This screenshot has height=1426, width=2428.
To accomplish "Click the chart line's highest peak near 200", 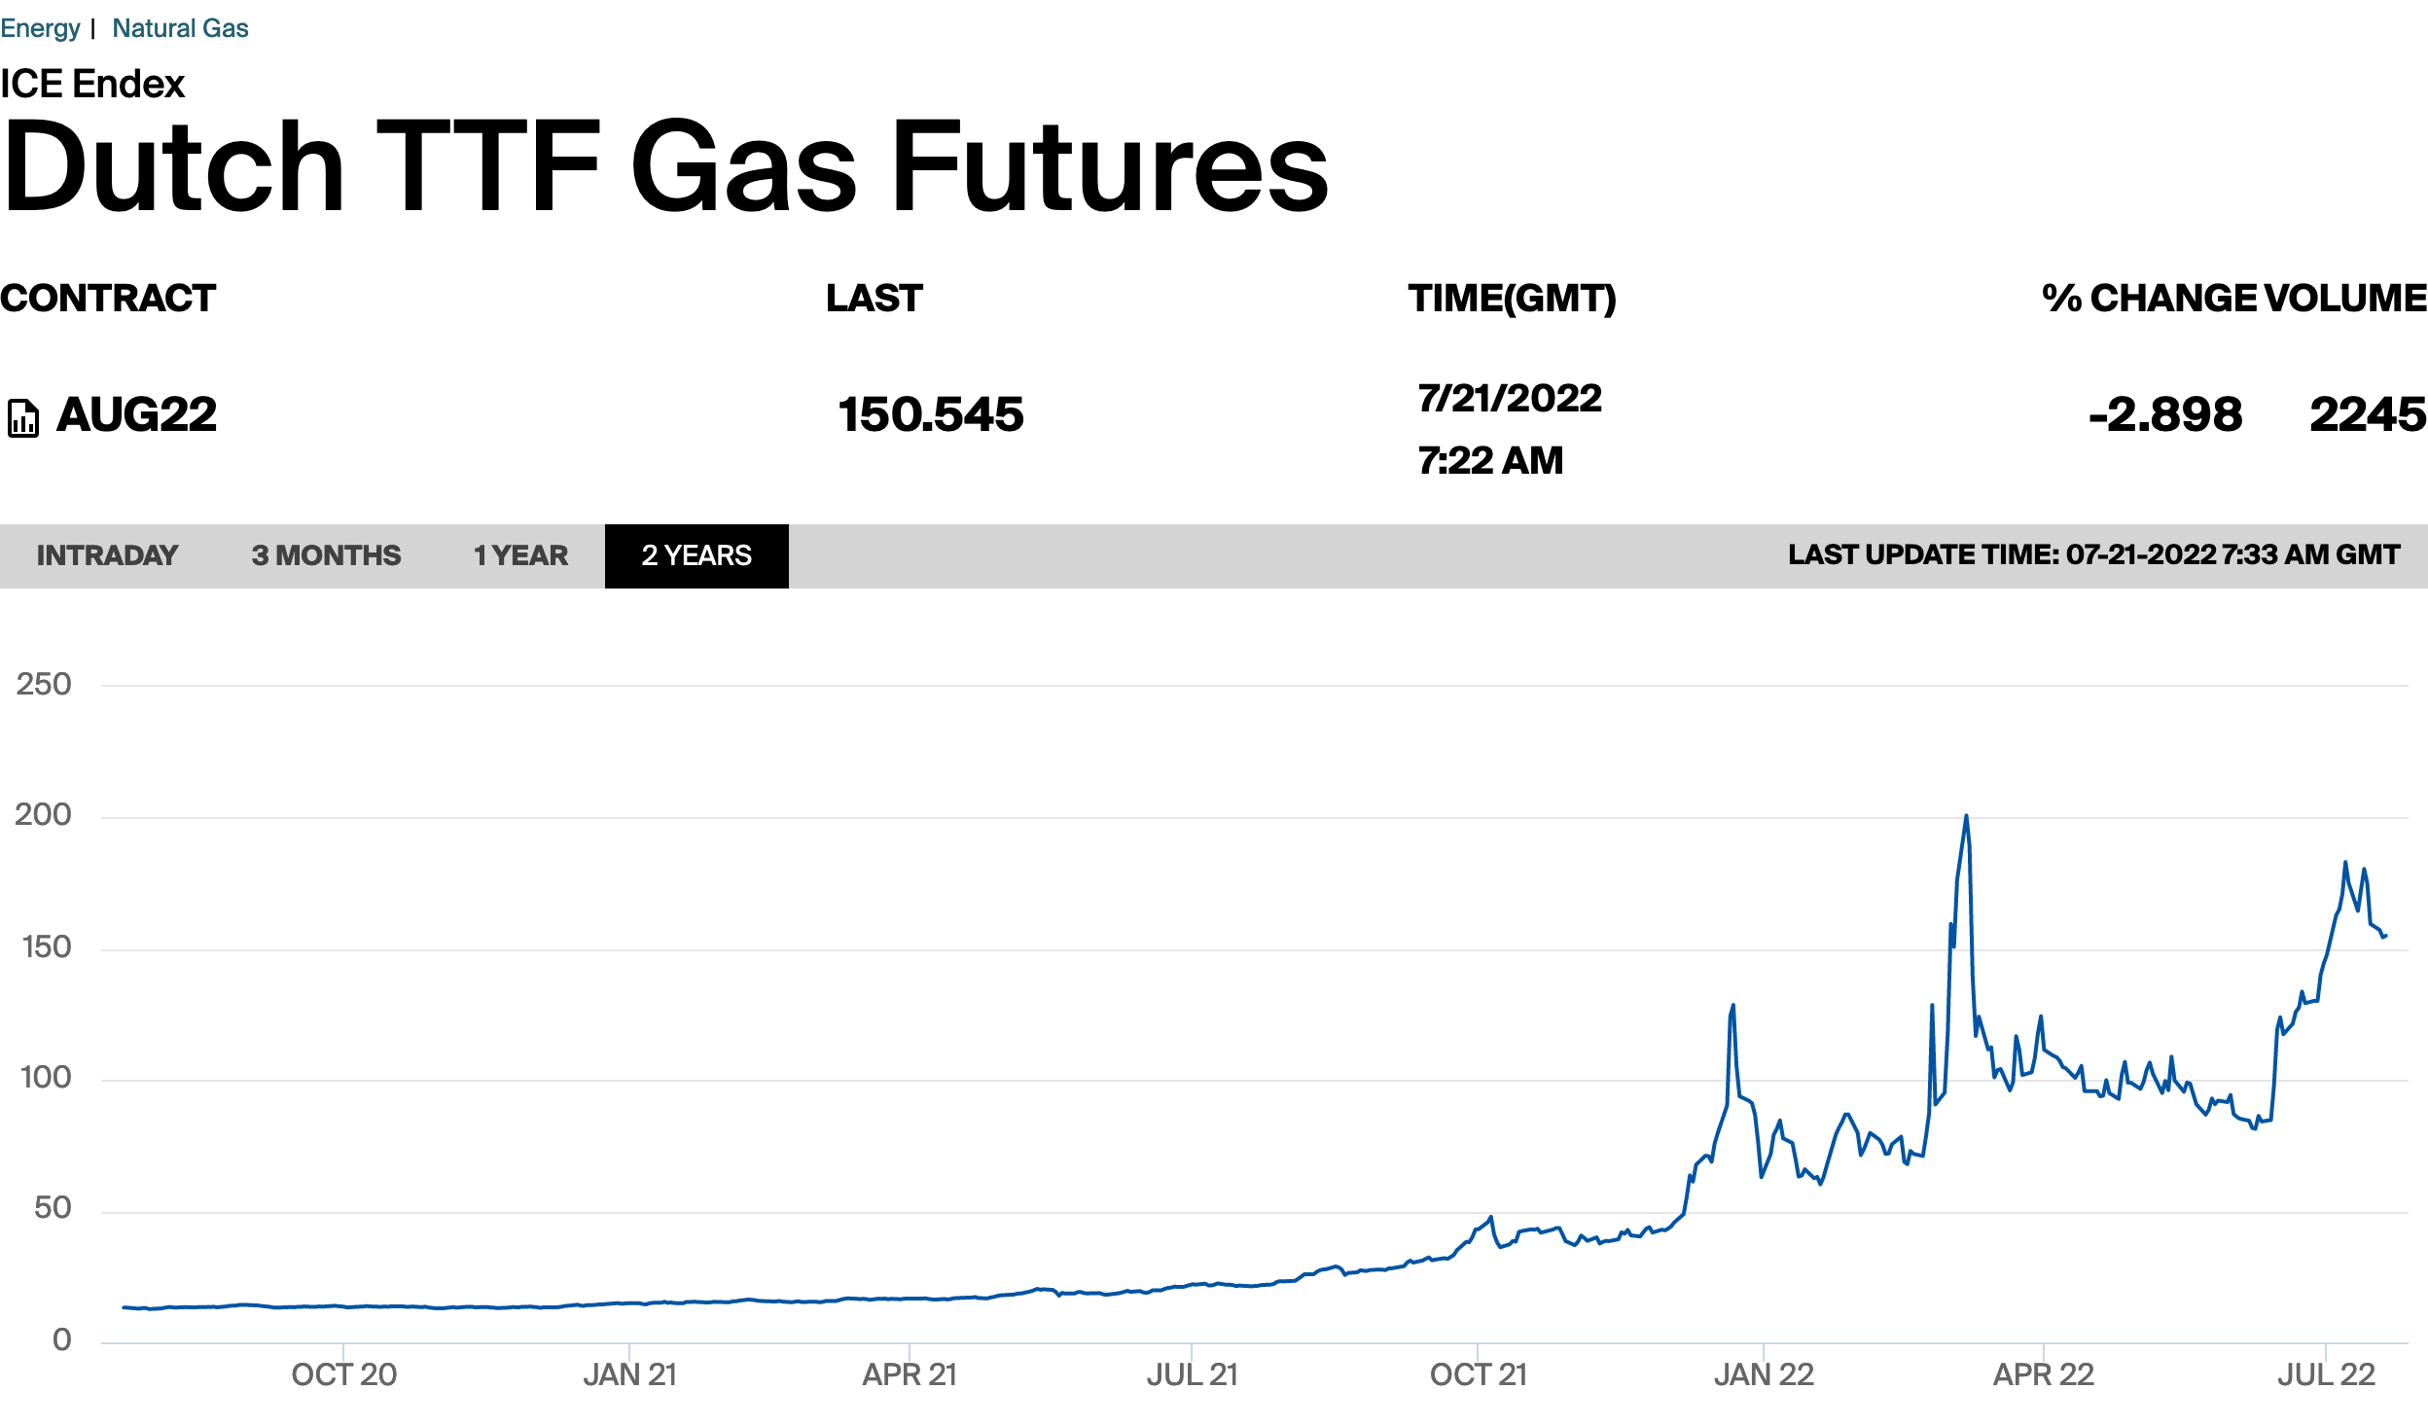I will pos(1966,817).
